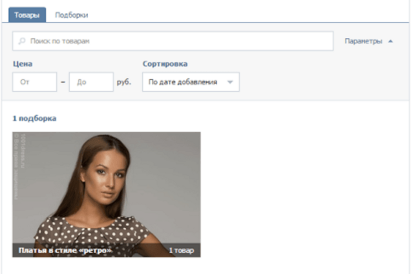
Task: Click the Параметры link
Action: click(364, 41)
